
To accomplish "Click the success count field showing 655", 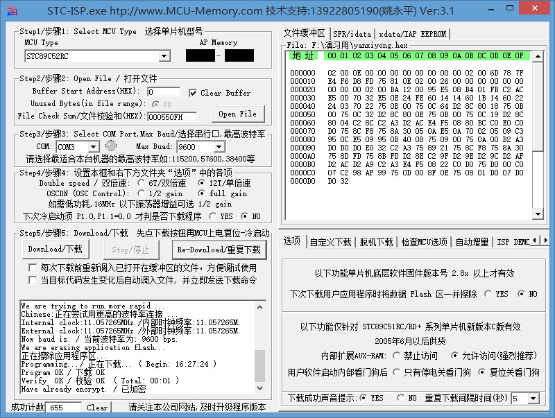I will (x=64, y=408).
